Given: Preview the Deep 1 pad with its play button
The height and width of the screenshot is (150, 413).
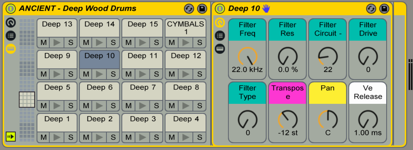Looking at the screenshot, I should pos(57,137).
